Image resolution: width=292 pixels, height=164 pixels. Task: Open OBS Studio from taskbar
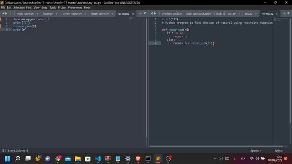[168, 159]
